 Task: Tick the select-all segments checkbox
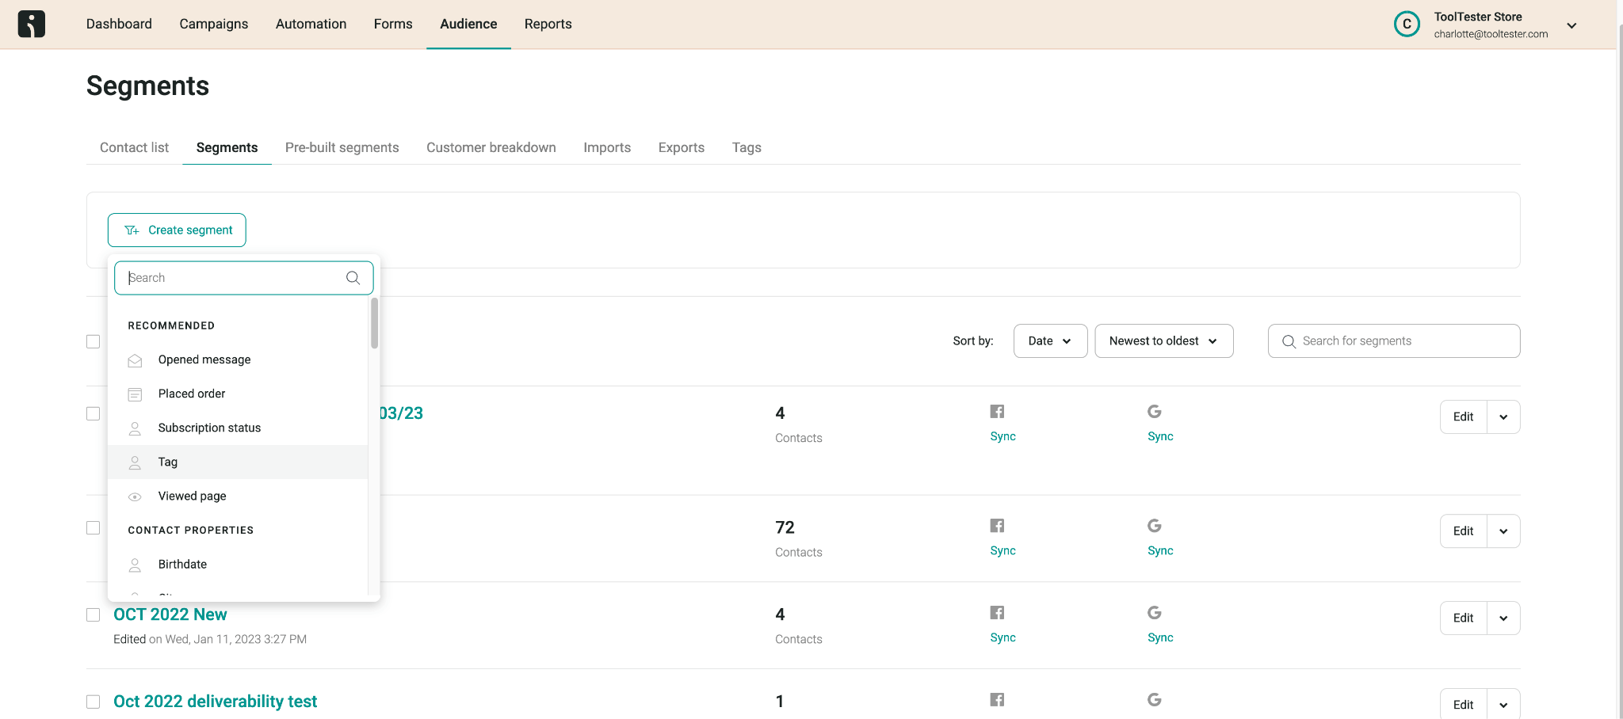tap(94, 341)
